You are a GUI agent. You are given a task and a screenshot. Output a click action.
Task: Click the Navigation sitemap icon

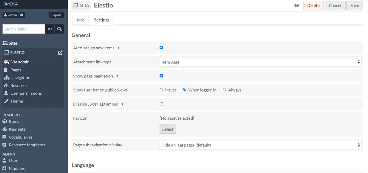7,77
